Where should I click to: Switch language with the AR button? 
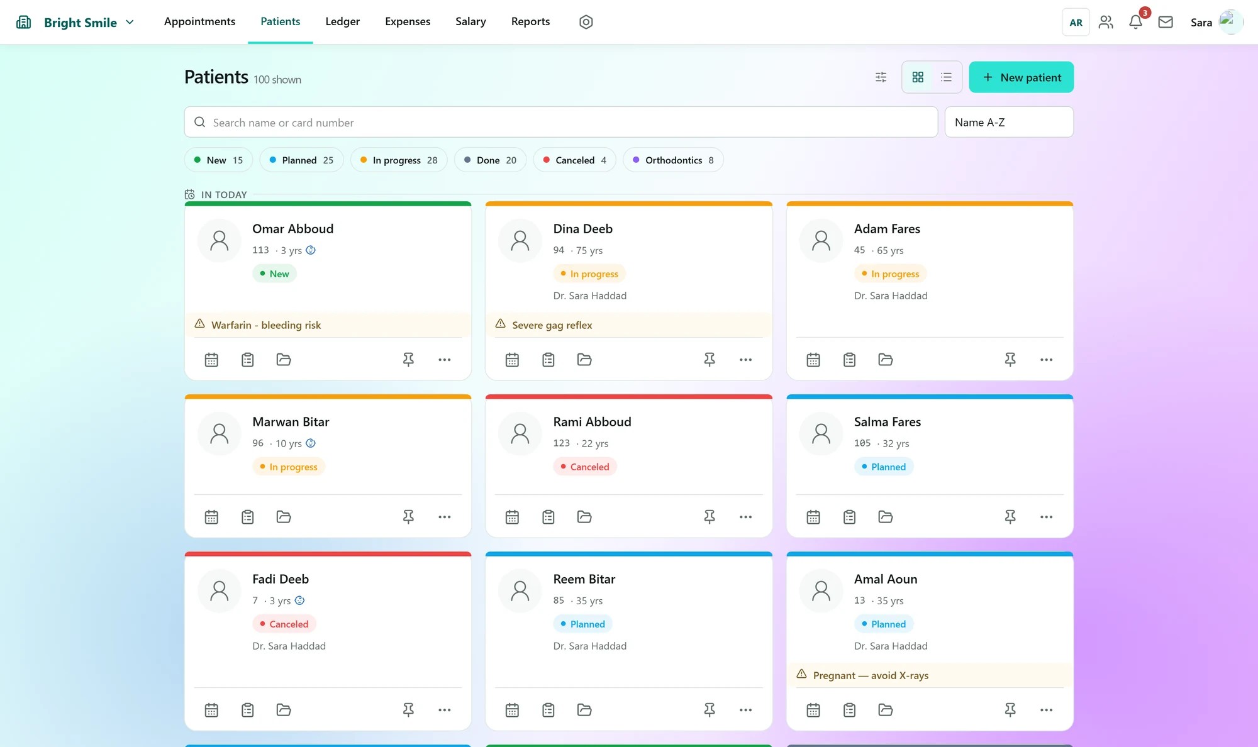1076,22
